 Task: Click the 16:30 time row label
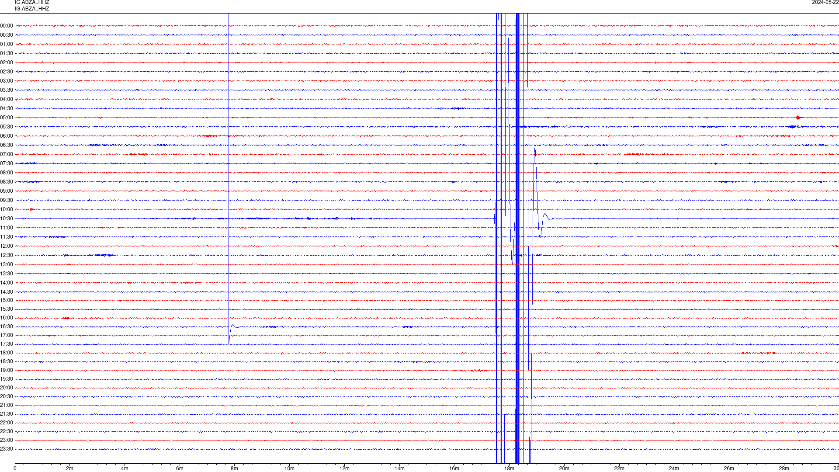(x=7, y=326)
